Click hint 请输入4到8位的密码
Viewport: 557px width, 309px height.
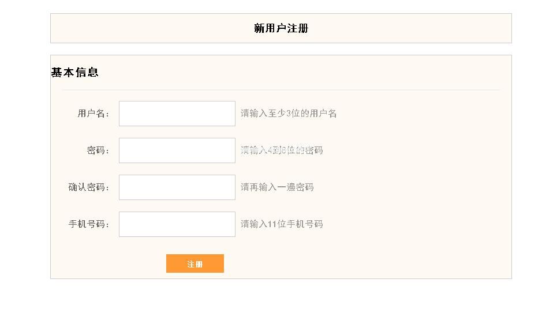282,150
